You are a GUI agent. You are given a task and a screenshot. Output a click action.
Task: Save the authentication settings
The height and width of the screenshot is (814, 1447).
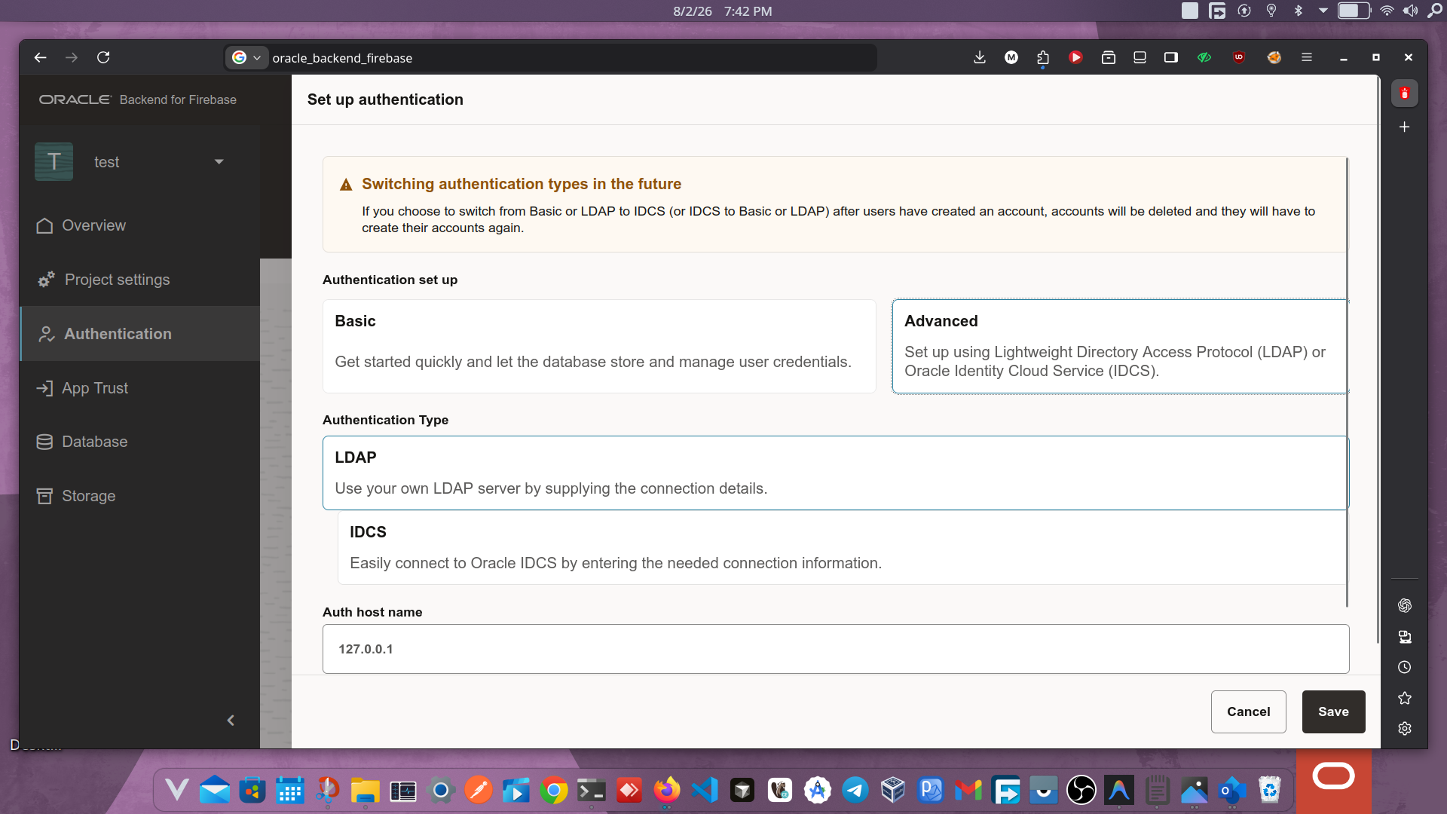pos(1333,711)
